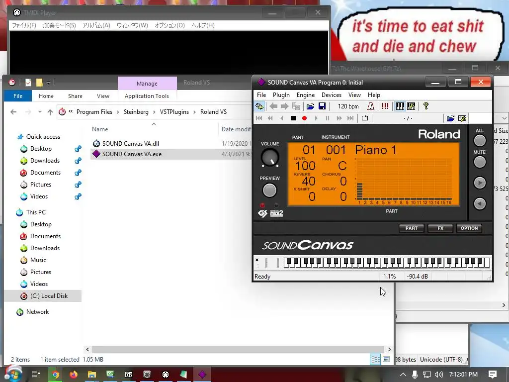Click the Name column header
The width and height of the screenshot is (509, 382).
tap(99, 129)
